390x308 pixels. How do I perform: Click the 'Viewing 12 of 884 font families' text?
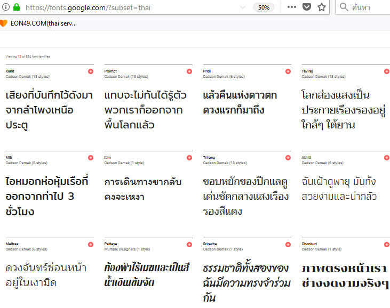tap(28, 56)
